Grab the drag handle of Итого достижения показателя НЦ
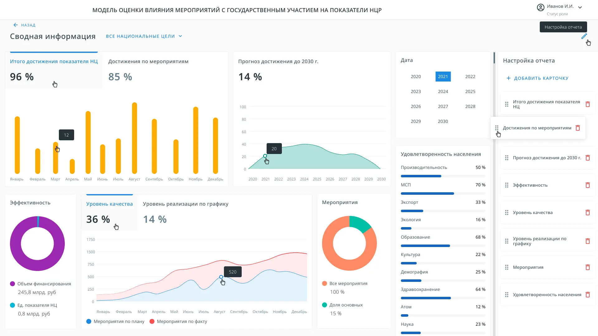Screen dimensions: 598x336 pyautogui.click(x=507, y=104)
